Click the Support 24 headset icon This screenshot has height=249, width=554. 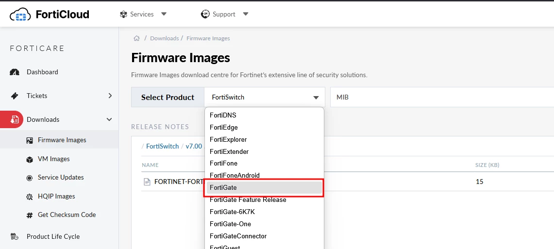[x=205, y=14]
